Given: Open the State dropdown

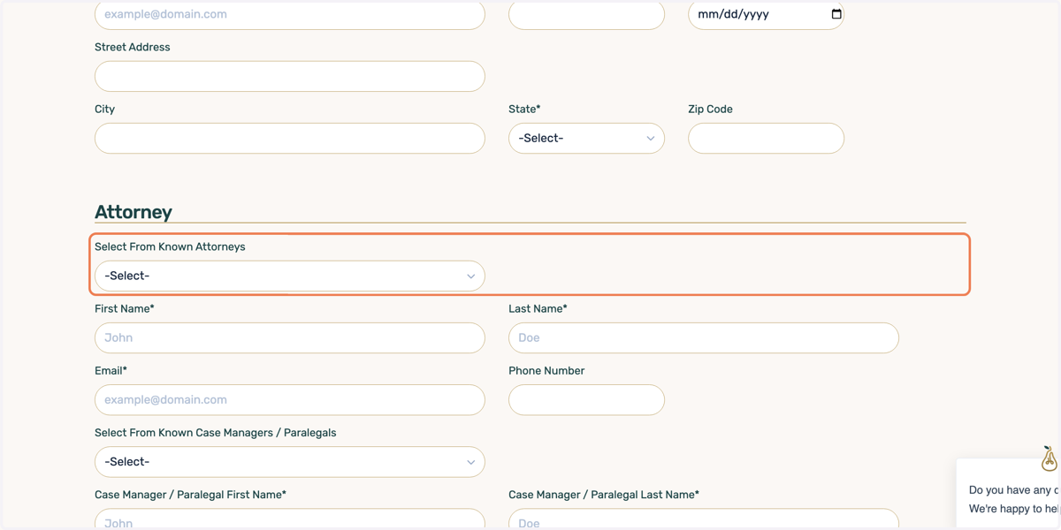Looking at the screenshot, I should (x=586, y=139).
